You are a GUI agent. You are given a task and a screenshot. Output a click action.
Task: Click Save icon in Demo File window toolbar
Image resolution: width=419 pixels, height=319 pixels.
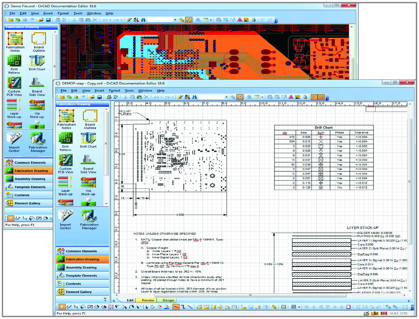click(48, 20)
